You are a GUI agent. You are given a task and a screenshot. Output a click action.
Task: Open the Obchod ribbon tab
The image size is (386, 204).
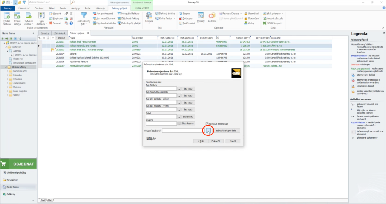coord(39,8)
